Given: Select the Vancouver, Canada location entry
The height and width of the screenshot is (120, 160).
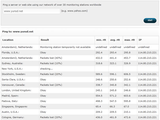Looking at the screenshot, I should click(x=13, y=85).
